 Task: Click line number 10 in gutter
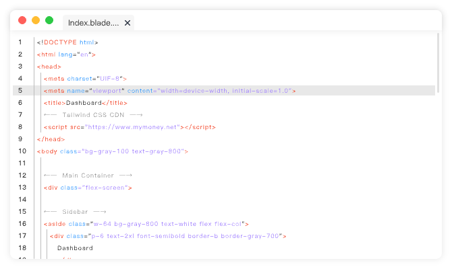coord(22,151)
